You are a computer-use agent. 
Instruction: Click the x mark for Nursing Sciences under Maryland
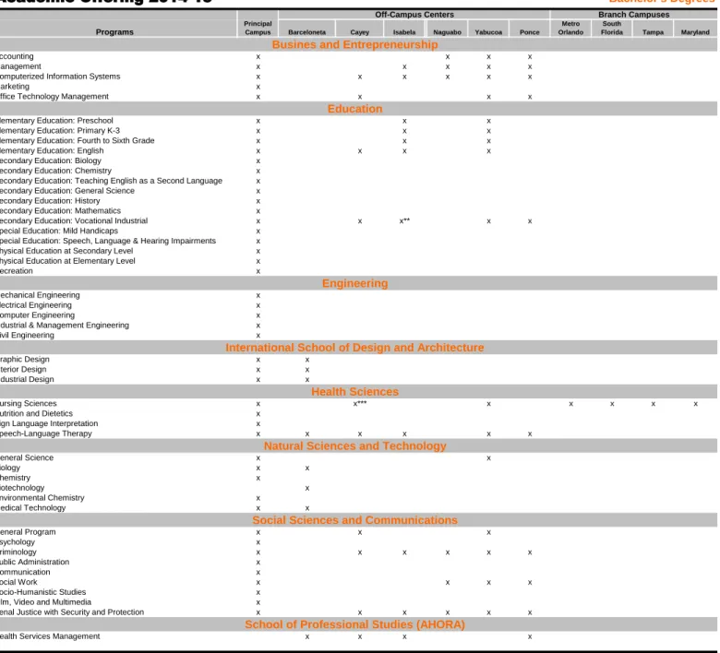695,404
